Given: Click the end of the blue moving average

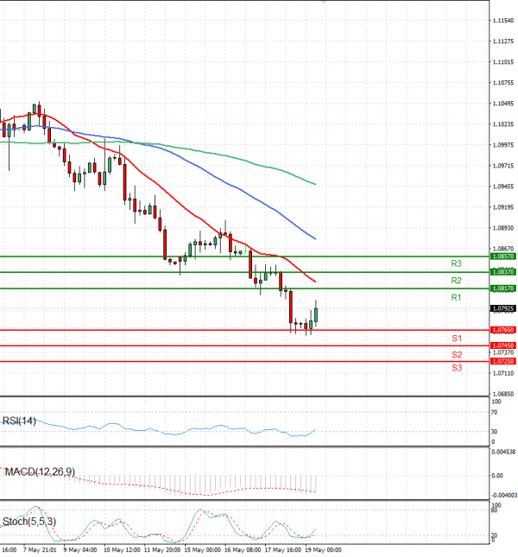Looking at the screenshot, I should pyautogui.click(x=315, y=238).
